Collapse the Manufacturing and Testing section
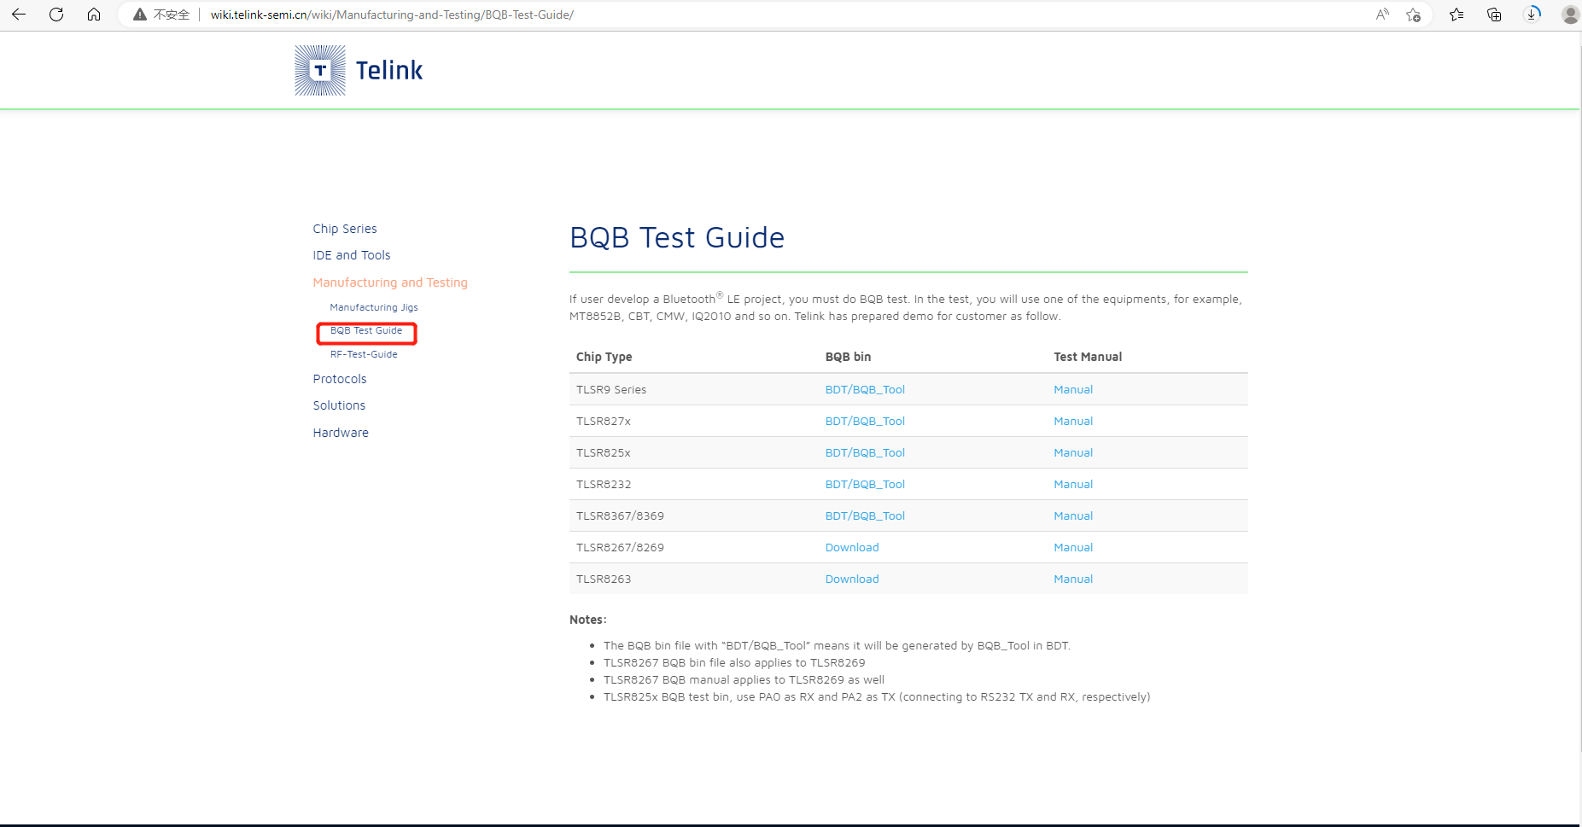 click(x=389, y=282)
